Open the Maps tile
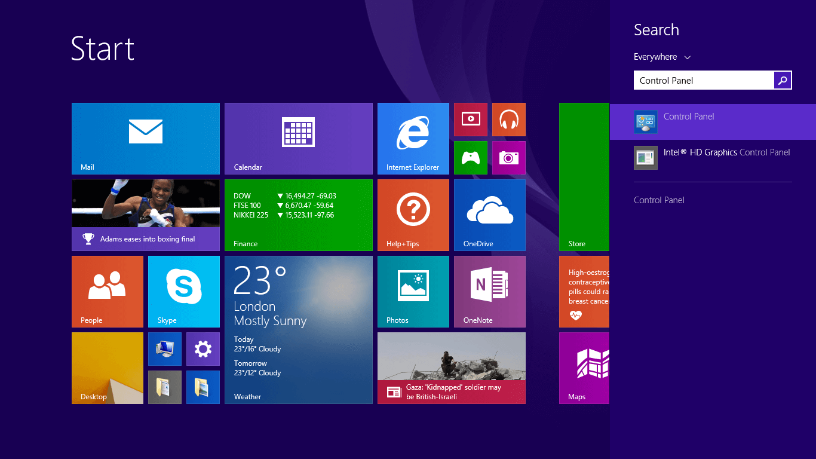Image resolution: width=816 pixels, height=459 pixels. (x=584, y=368)
